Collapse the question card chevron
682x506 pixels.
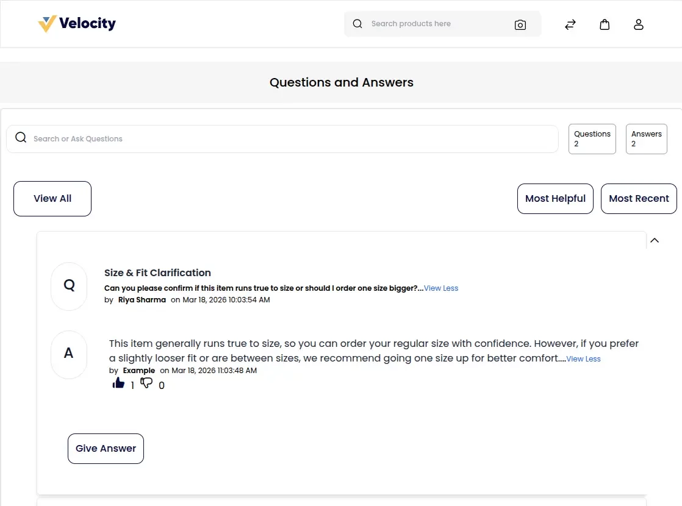point(655,240)
